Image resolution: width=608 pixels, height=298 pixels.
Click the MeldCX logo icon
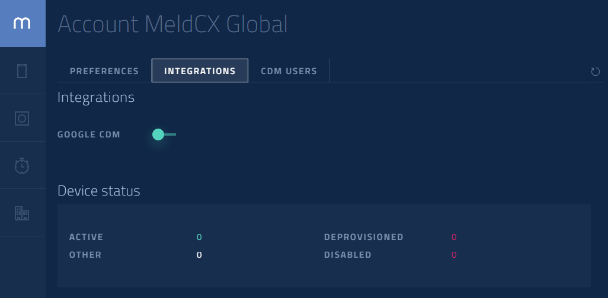click(x=23, y=23)
